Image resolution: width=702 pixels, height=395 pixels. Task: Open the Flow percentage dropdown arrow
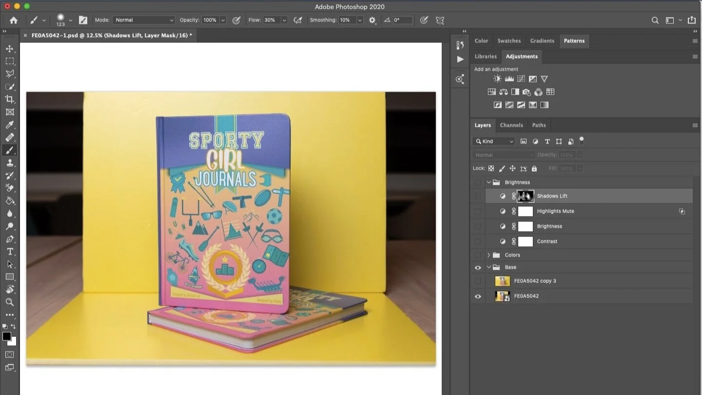(284, 20)
